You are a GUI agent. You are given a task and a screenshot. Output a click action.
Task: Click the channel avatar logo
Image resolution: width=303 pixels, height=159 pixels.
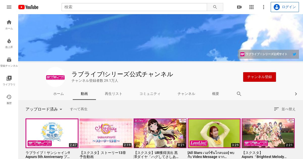tap(55, 77)
